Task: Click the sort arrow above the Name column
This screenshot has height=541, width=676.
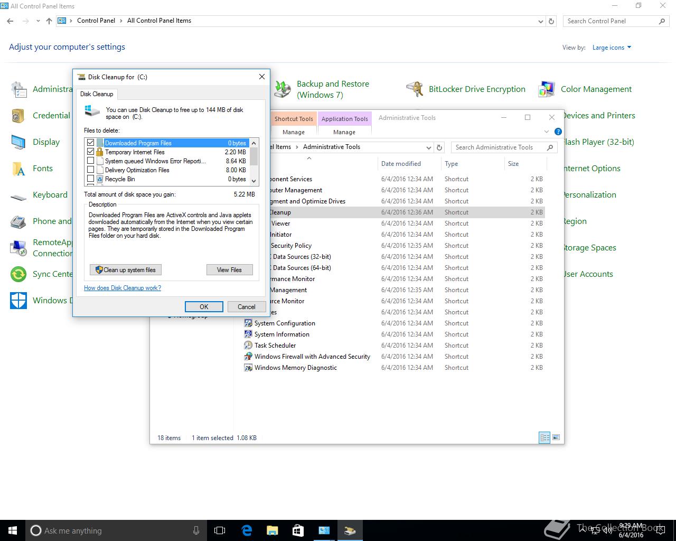Action: 309,158
